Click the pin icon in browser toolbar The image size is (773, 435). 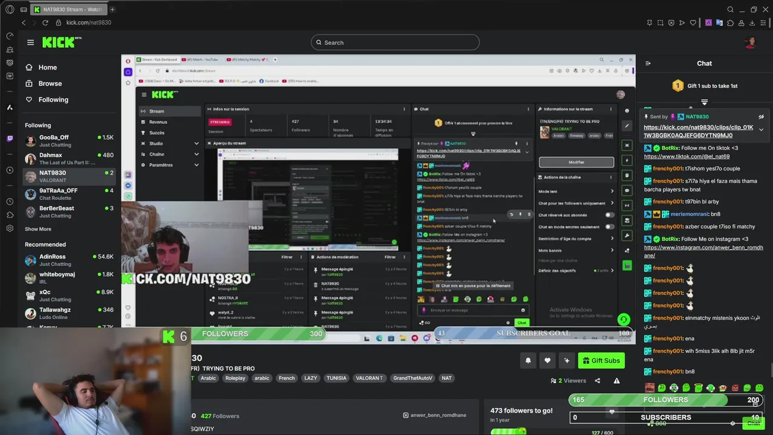click(x=649, y=22)
